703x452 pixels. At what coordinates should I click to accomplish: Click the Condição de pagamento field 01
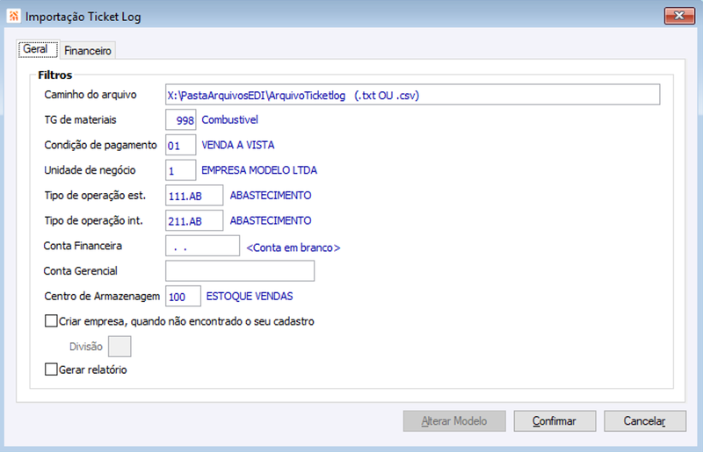coord(181,145)
